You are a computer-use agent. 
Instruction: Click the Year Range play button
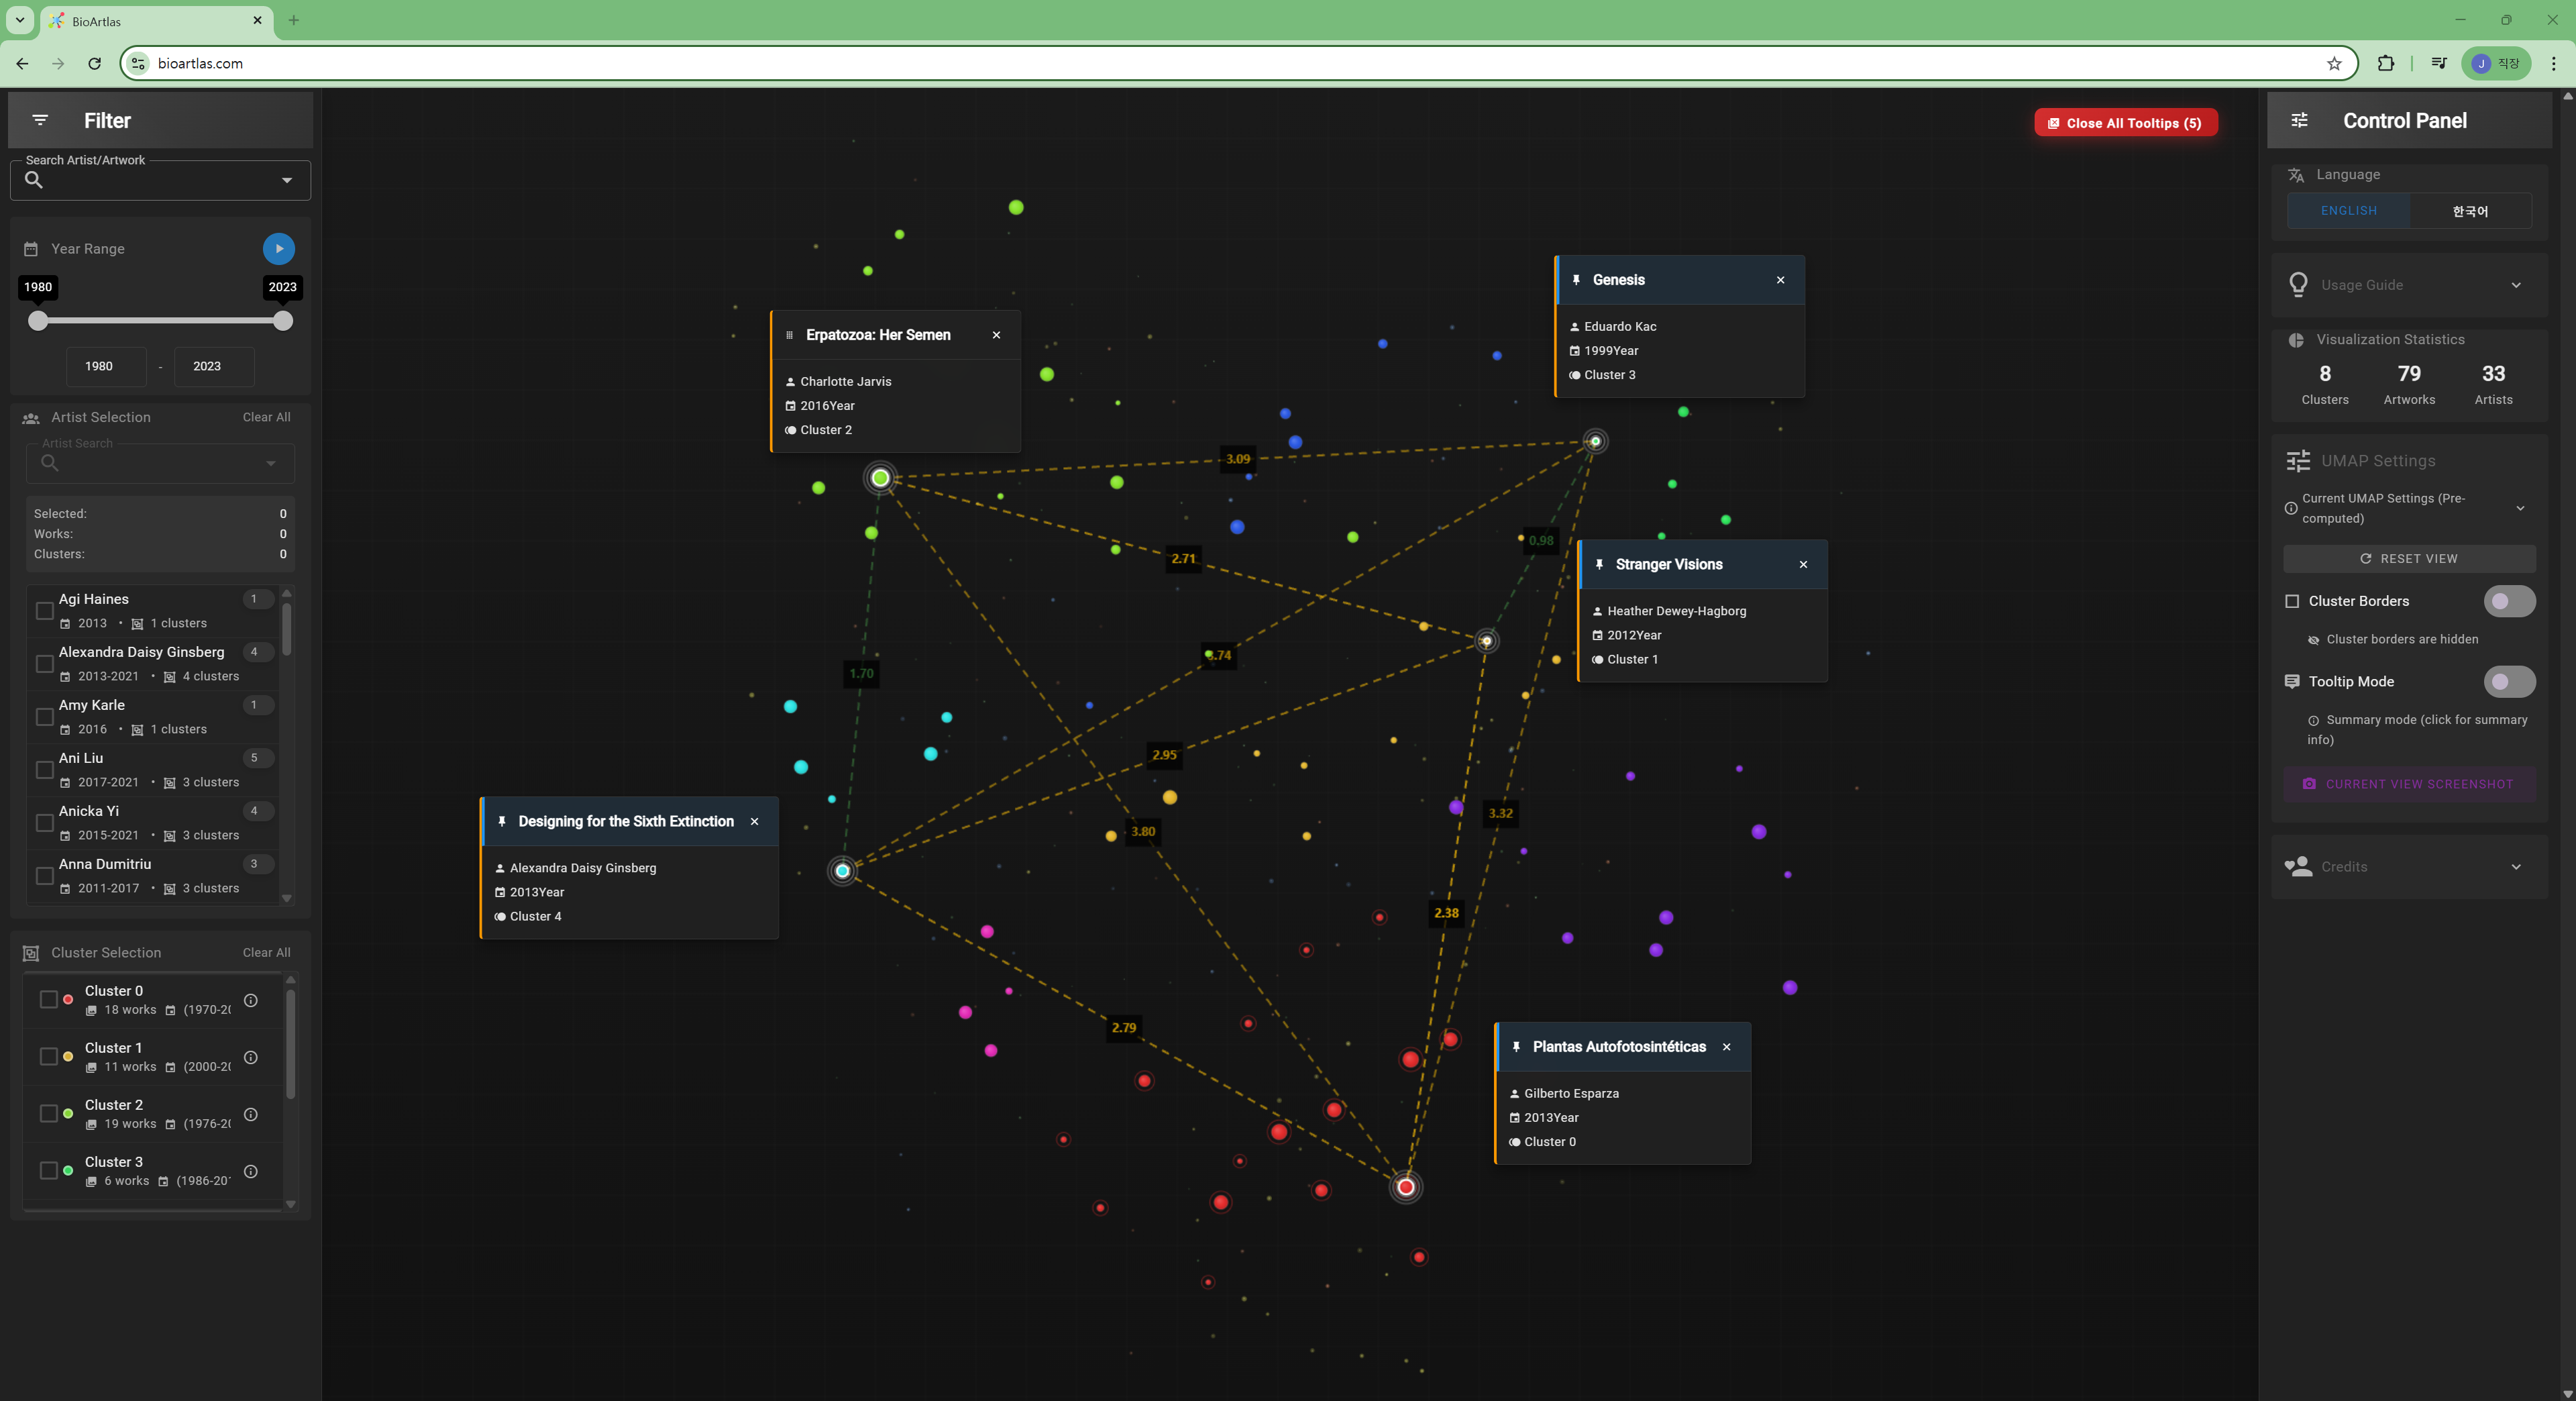[279, 248]
